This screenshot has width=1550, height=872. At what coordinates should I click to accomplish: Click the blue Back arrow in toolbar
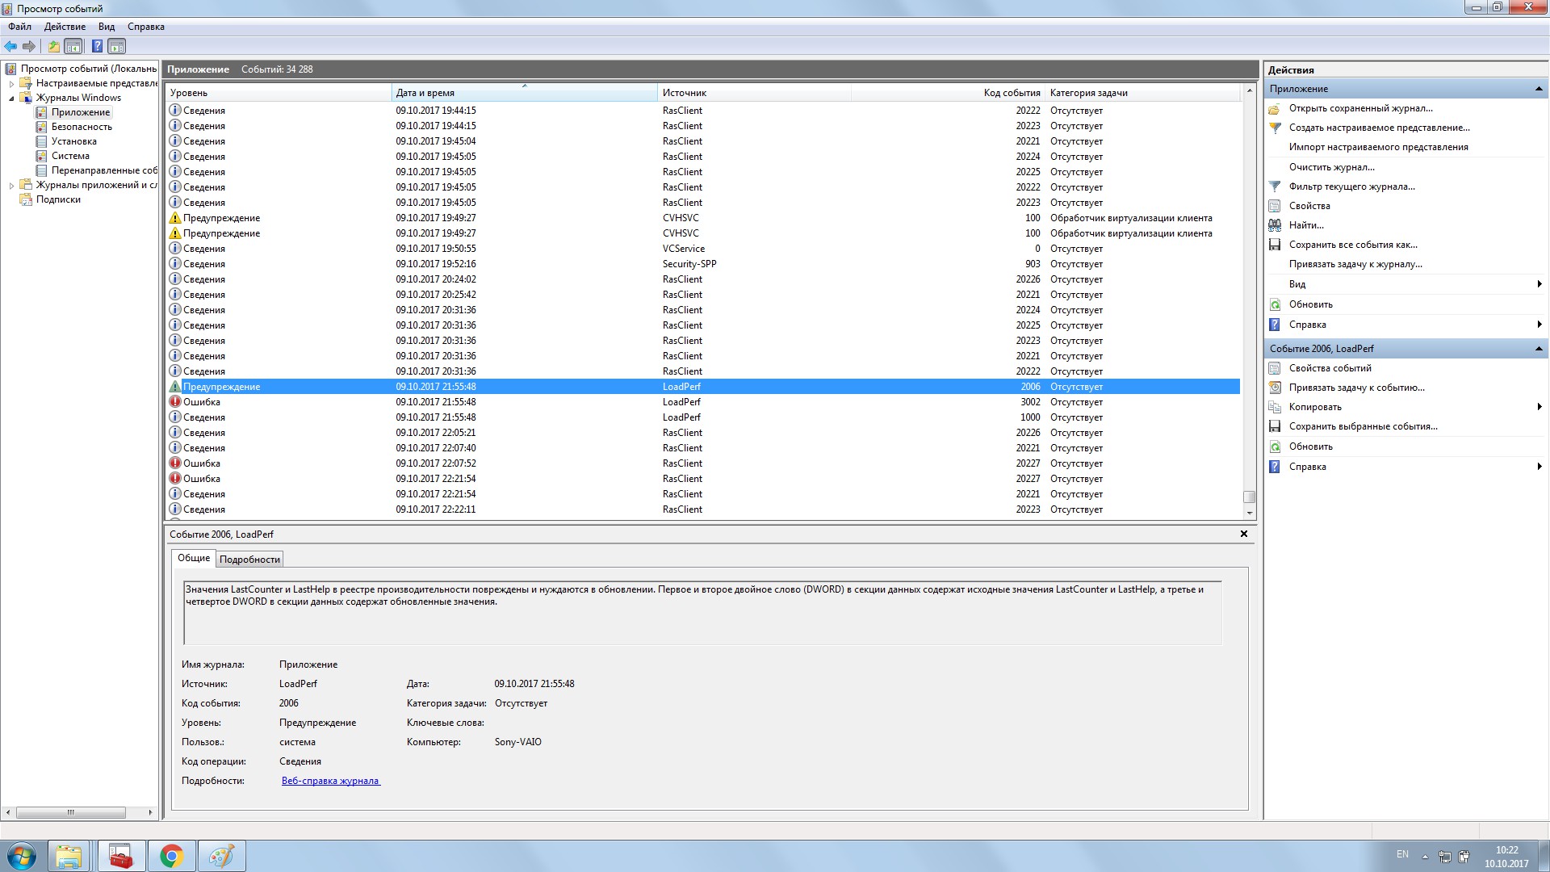tap(10, 46)
